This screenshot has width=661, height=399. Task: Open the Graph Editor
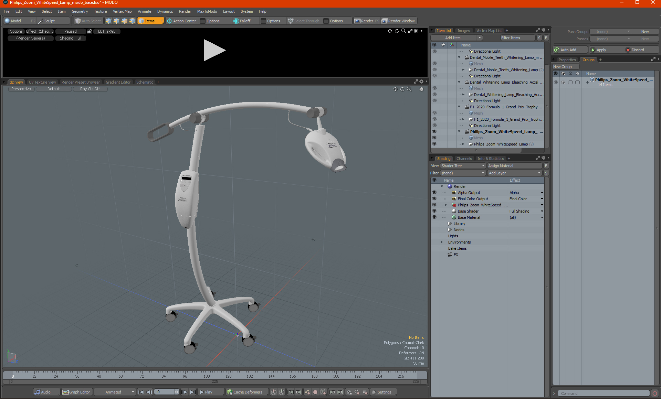tap(76, 392)
